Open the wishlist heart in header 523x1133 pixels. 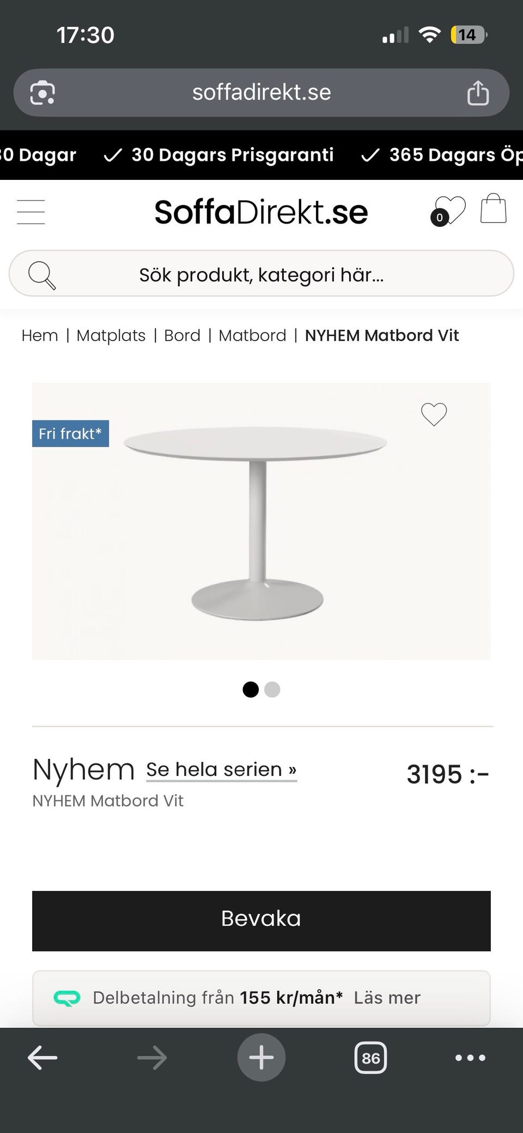coord(449,210)
